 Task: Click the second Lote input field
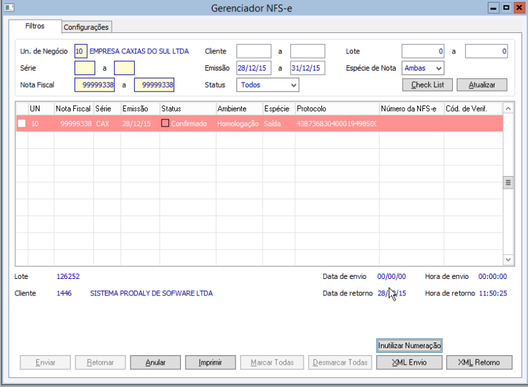click(486, 51)
